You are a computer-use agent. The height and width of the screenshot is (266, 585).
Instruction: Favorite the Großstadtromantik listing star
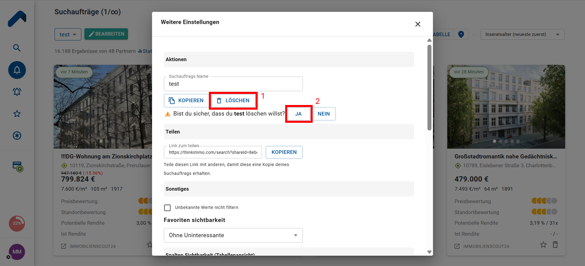click(543, 245)
